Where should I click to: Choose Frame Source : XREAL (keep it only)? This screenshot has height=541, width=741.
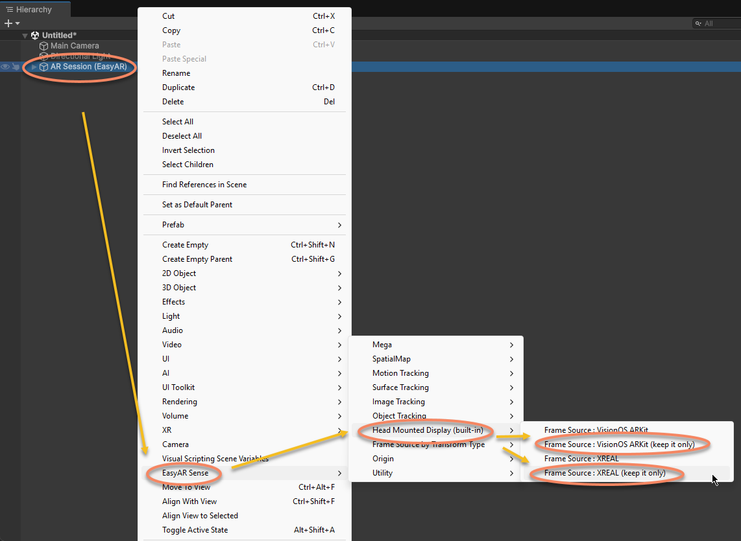[x=605, y=473]
